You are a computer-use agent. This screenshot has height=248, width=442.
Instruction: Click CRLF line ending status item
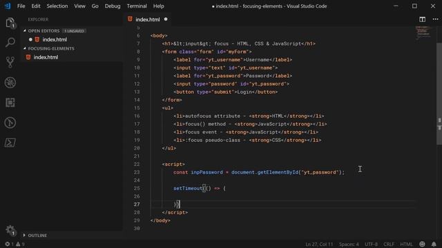tap(389, 244)
